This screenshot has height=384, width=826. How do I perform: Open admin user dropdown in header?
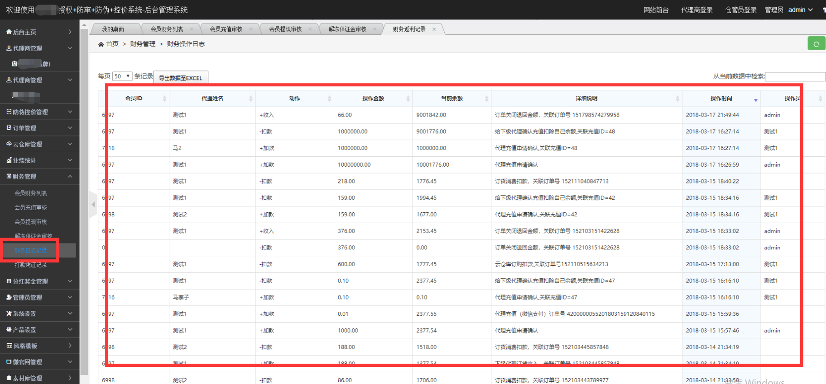point(801,10)
